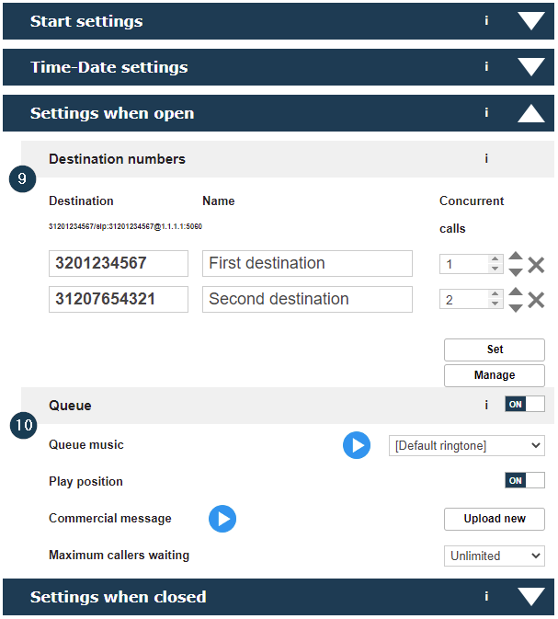Screen dimensions: 558x619
Task: Click the Settings when closed header title
Action: coord(118,597)
